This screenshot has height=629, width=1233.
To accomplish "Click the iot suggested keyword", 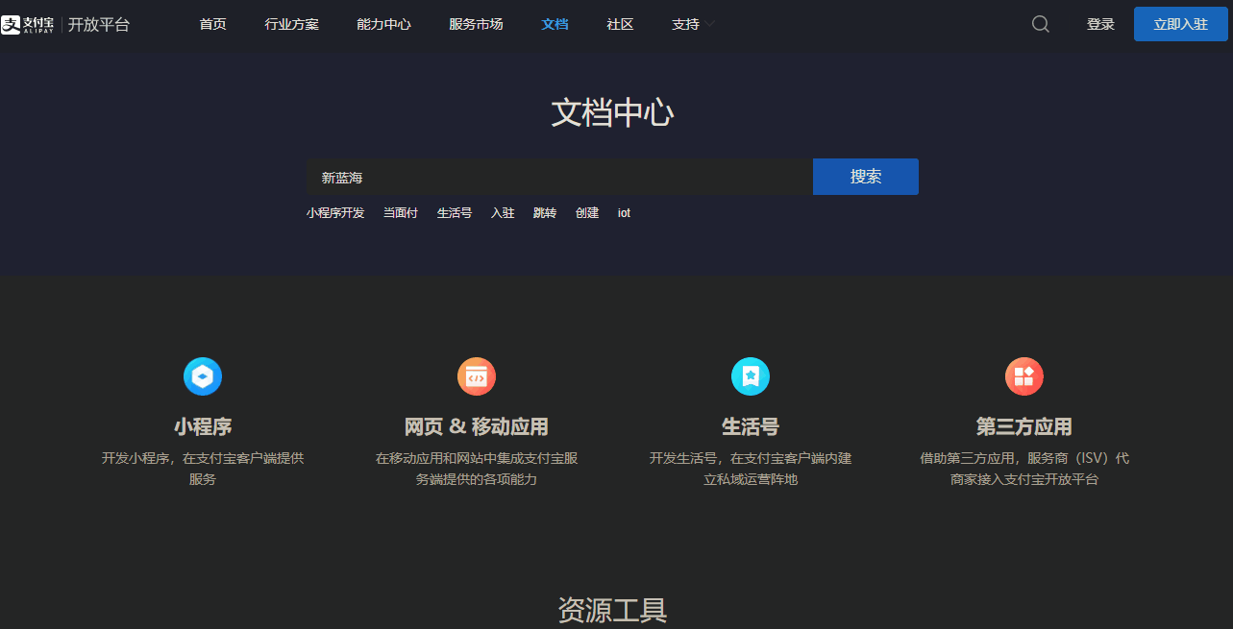I will point(624,213).
